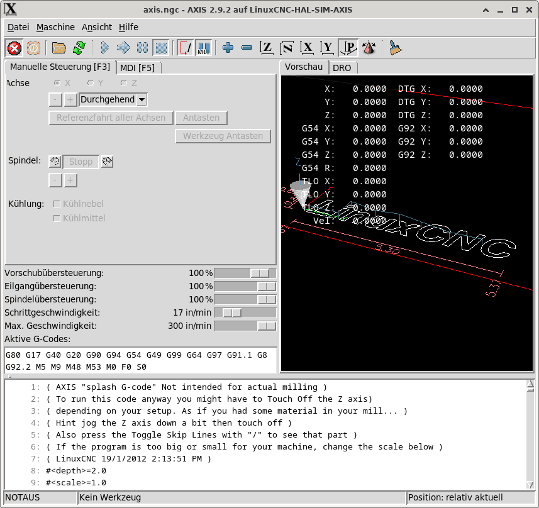The width and height of the screenshot is (539, 508).
Task: Click Referenzfahrt aller Achsen button
Action: [111, 118]
